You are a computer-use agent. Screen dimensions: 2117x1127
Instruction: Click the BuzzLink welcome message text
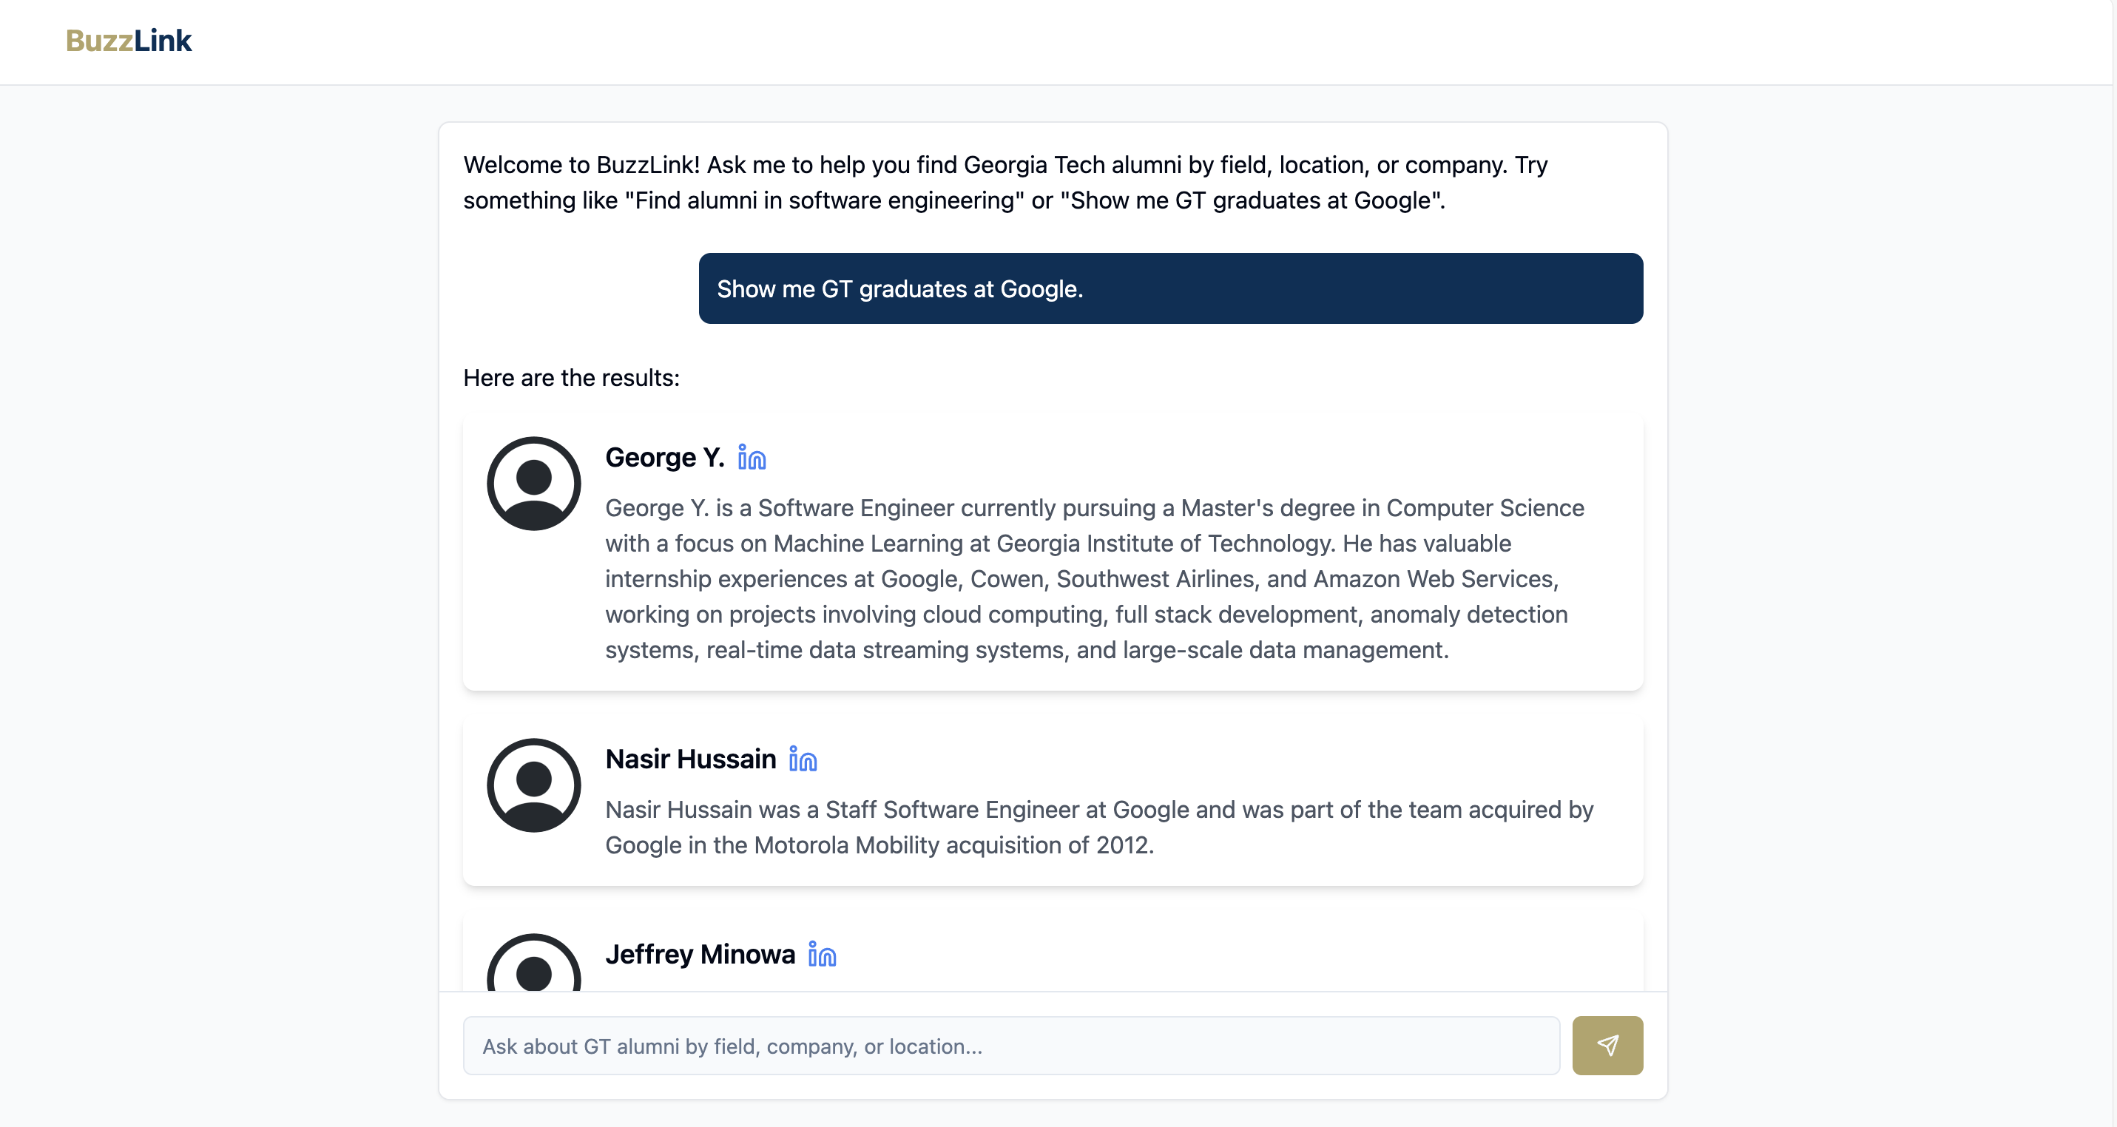[x=1005, y=183]
